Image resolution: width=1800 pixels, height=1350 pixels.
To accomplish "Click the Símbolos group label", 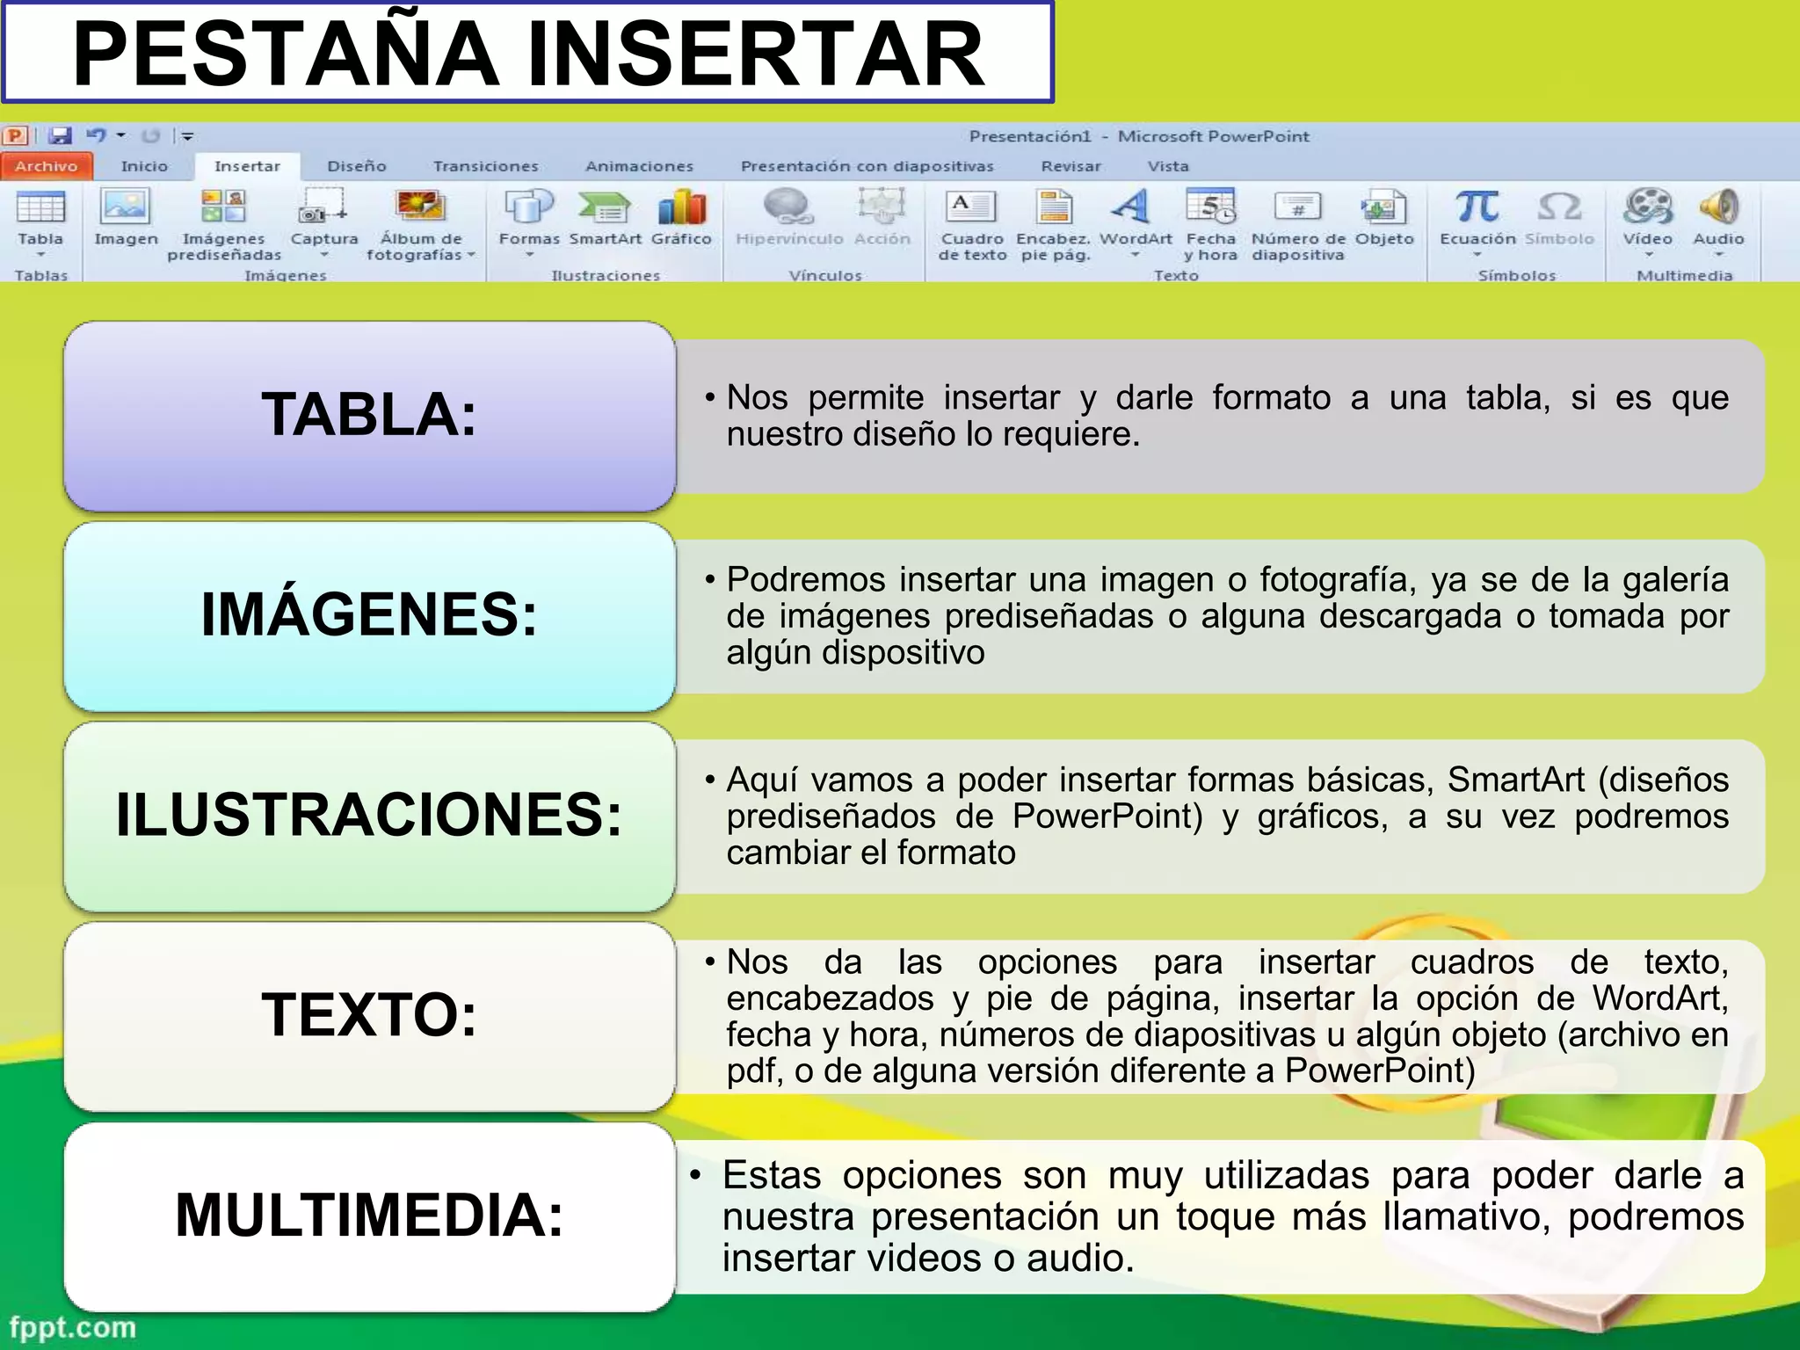I will click(x=1517, y=275).
